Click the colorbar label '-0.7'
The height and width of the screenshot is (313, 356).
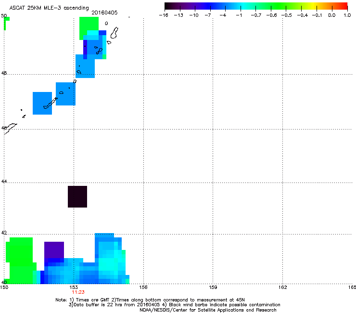(256, 15)
